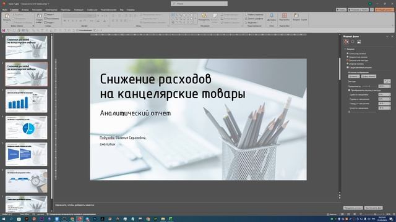Switch to the View (Вид) tab

122,10
